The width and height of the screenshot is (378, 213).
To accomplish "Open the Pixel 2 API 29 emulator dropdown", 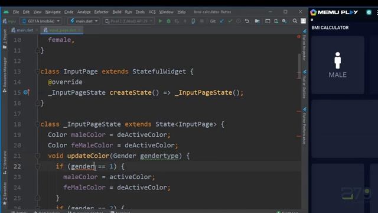I will point(129,21).
